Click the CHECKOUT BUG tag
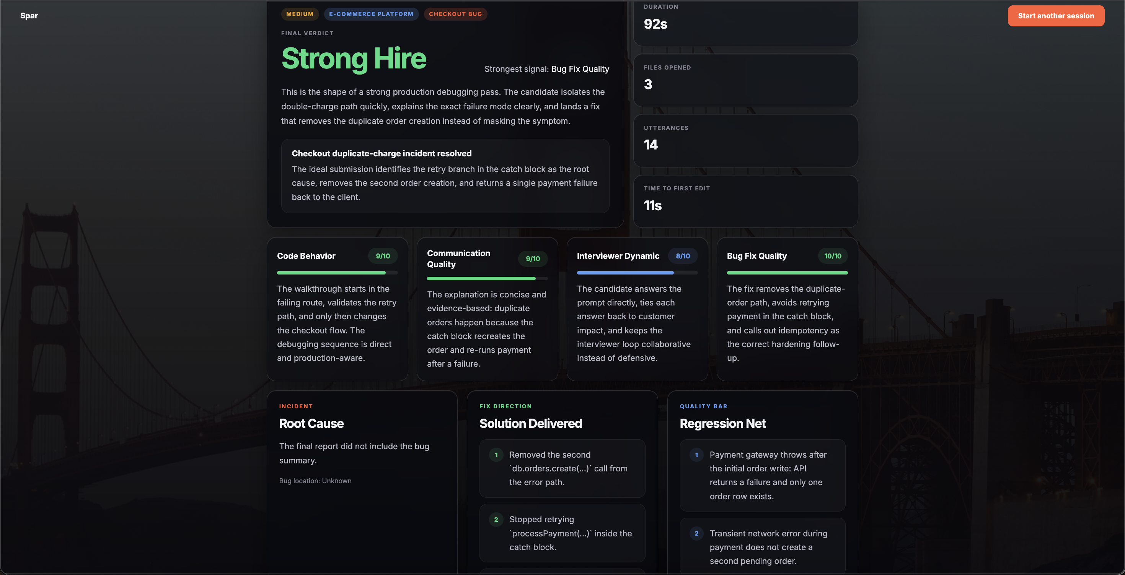 click(455, 14)
